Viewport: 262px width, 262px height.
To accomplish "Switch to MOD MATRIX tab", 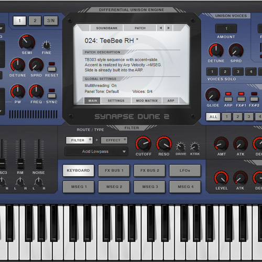I will pos(147,101).
